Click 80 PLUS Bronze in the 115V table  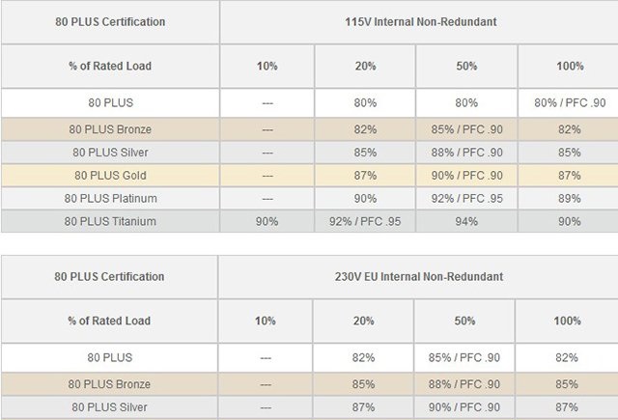coord(110,128)
